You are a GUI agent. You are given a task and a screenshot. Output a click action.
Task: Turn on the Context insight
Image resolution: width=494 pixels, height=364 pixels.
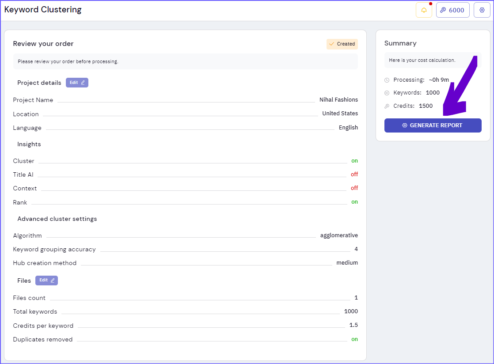point(354,188)
